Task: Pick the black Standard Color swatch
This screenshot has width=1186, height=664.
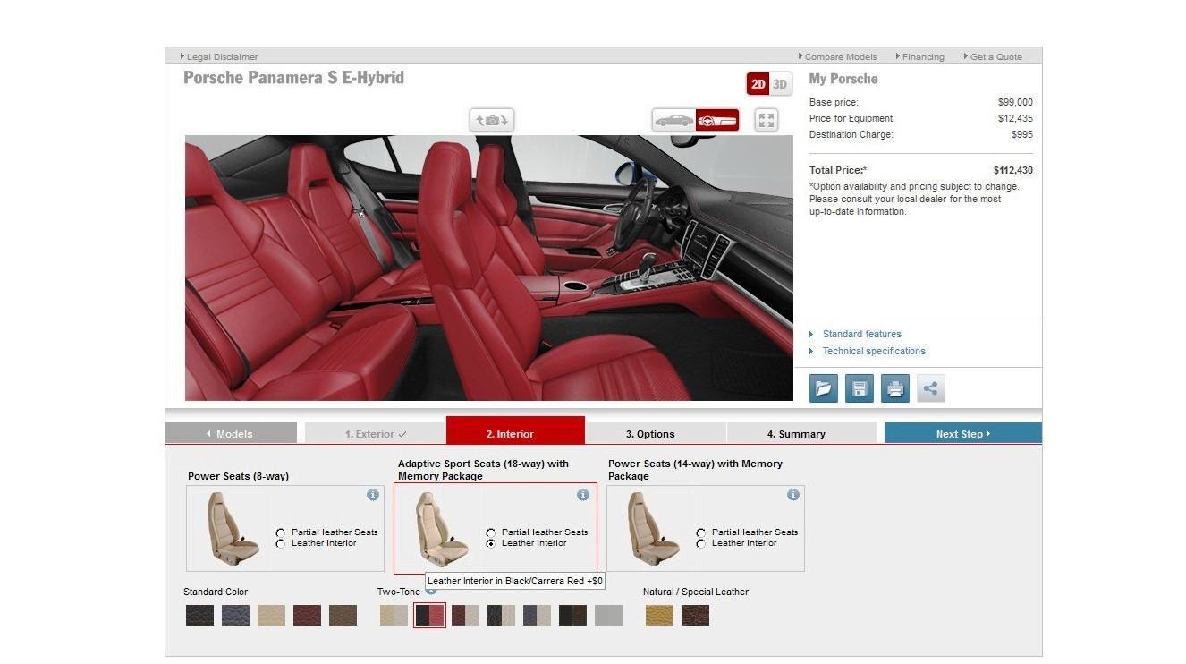Action: 199,615
